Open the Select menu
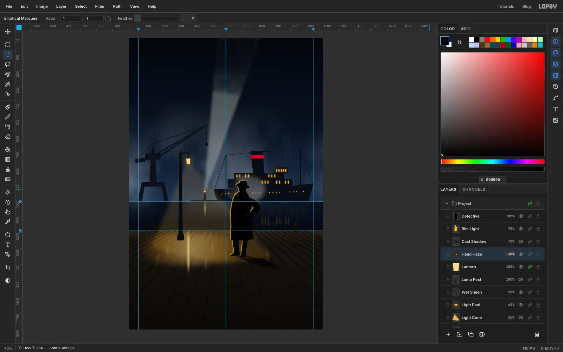Viewport: 563px width, 352px height. [x=81, y=6]
